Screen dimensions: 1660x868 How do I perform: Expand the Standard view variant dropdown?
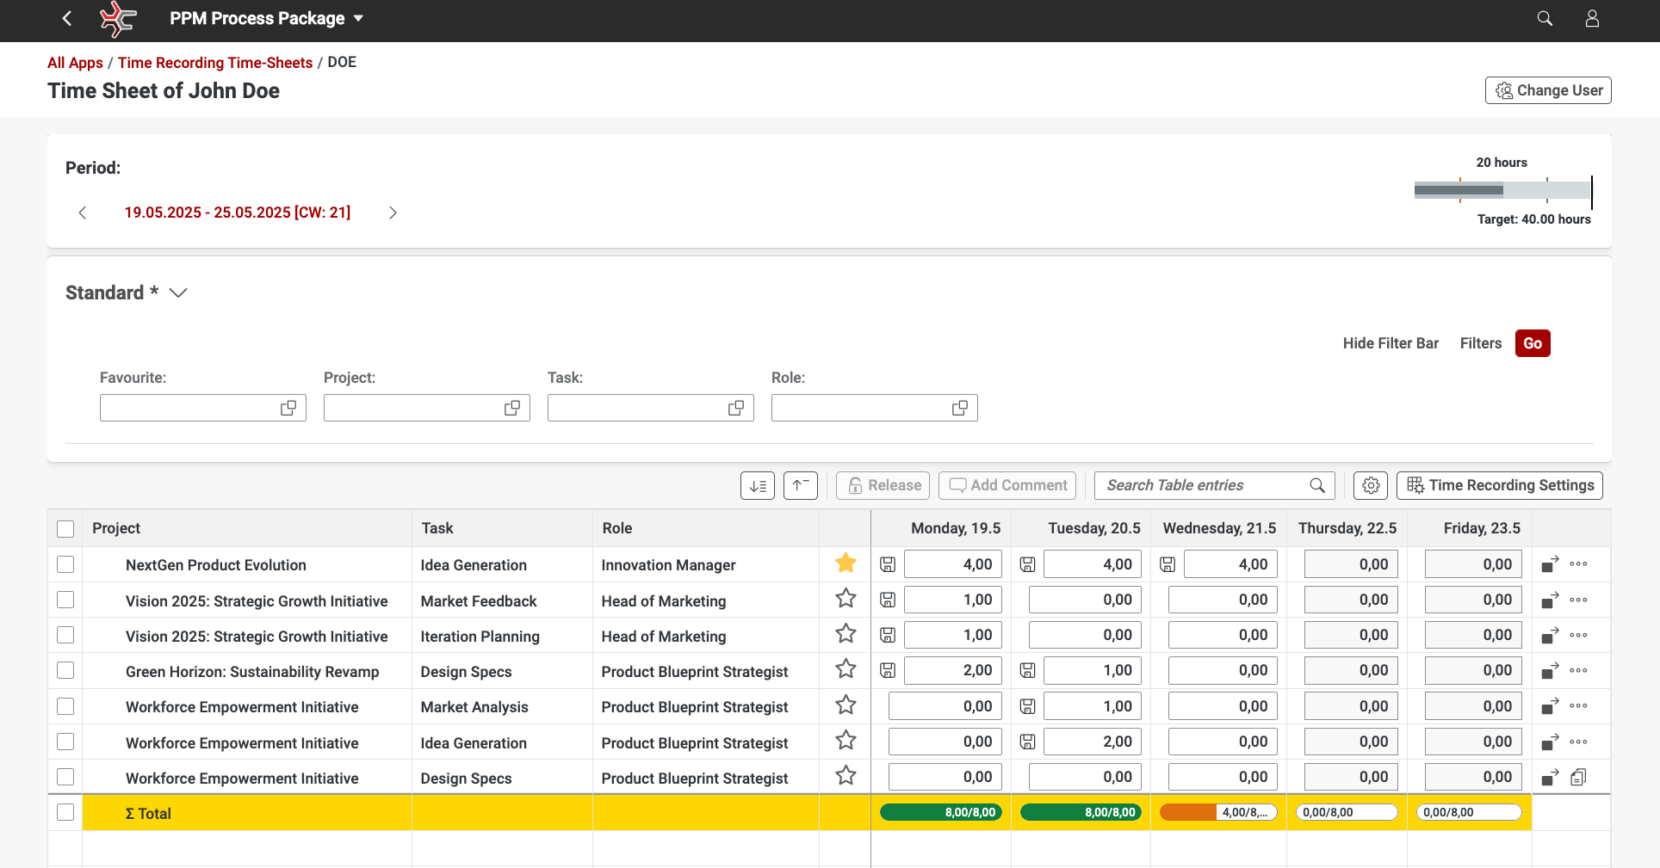(178, 292)
